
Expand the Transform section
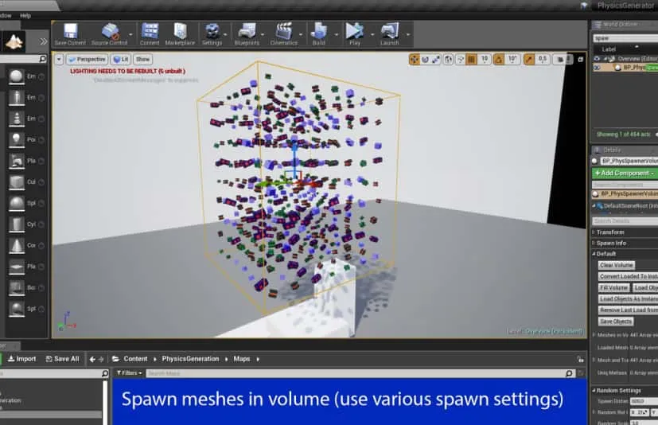[594, 232]
